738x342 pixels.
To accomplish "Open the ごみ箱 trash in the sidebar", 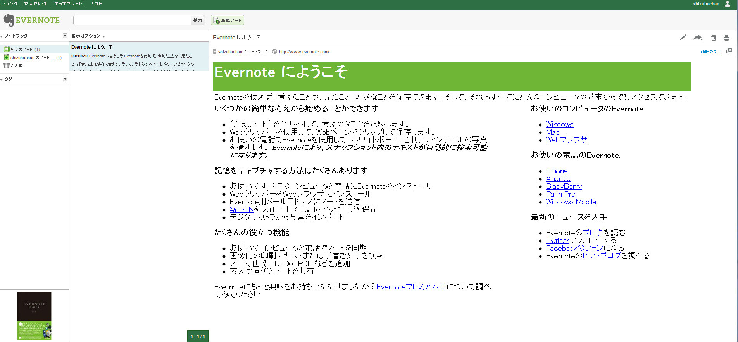I will (14, 66).
